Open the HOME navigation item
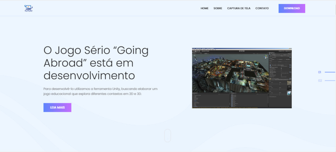Image resolution: width=336 pixels, height=152 pixels. click(x=204, y=8)
